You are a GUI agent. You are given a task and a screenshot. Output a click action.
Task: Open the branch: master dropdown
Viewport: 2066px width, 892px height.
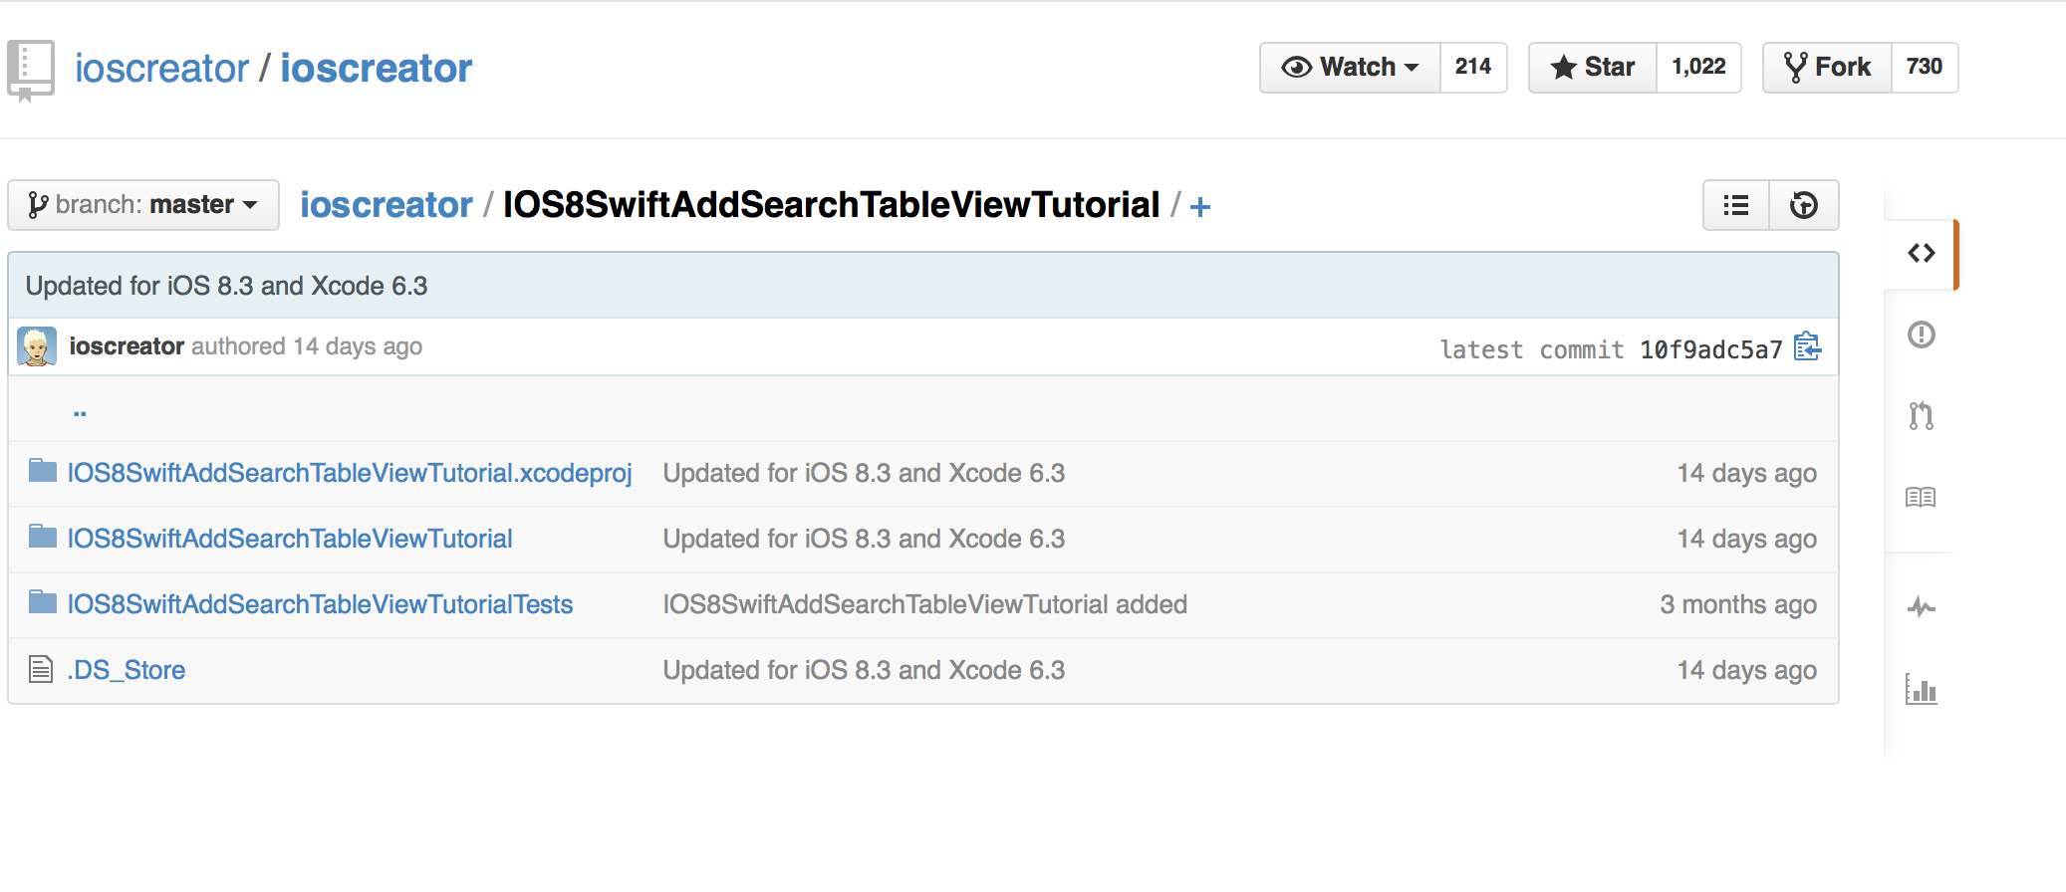[143, 205]
